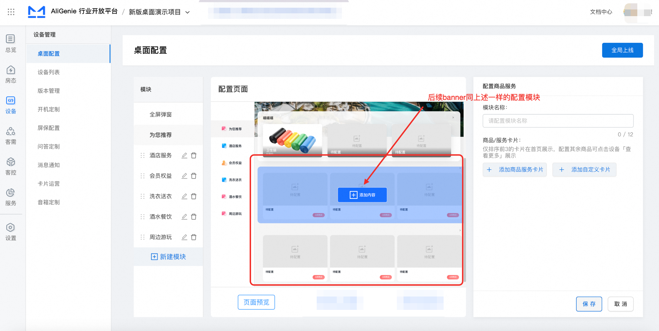Grab the 酒店服务 drag handle
This screenshot has width=659, height=331.
pos(142,155)
